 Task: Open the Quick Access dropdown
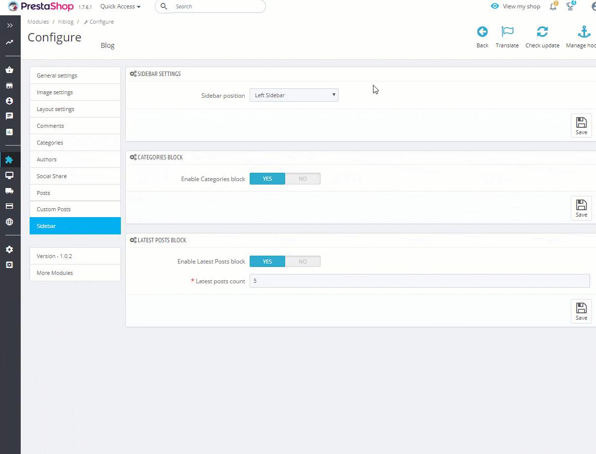pyautogui.click(x=120, y=6)
